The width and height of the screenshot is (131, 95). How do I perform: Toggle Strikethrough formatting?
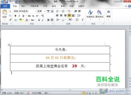coord(29,16)
